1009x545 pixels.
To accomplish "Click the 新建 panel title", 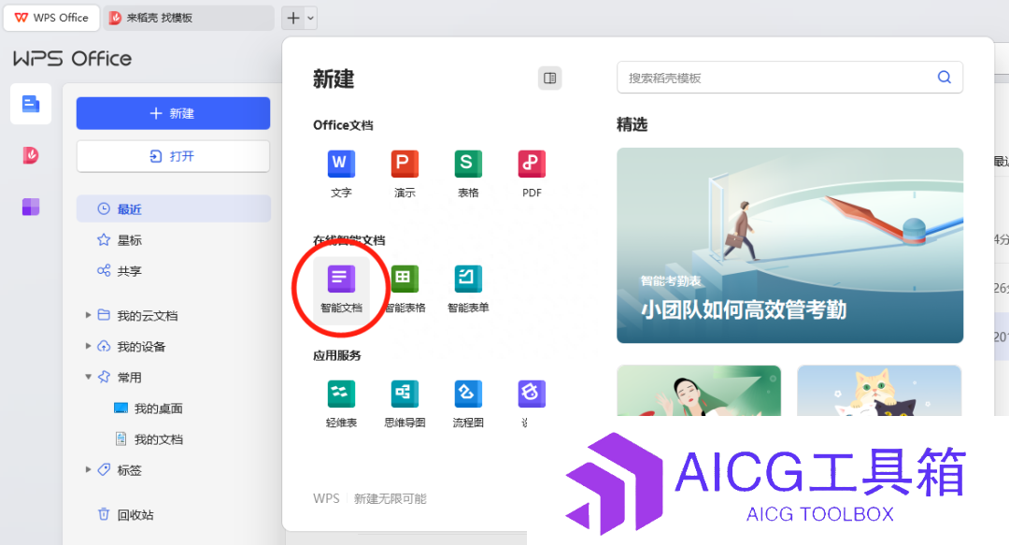I will [x=334, y=79].
